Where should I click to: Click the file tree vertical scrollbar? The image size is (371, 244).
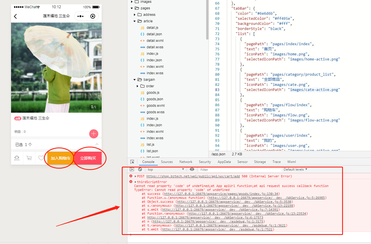pos(207,20)
